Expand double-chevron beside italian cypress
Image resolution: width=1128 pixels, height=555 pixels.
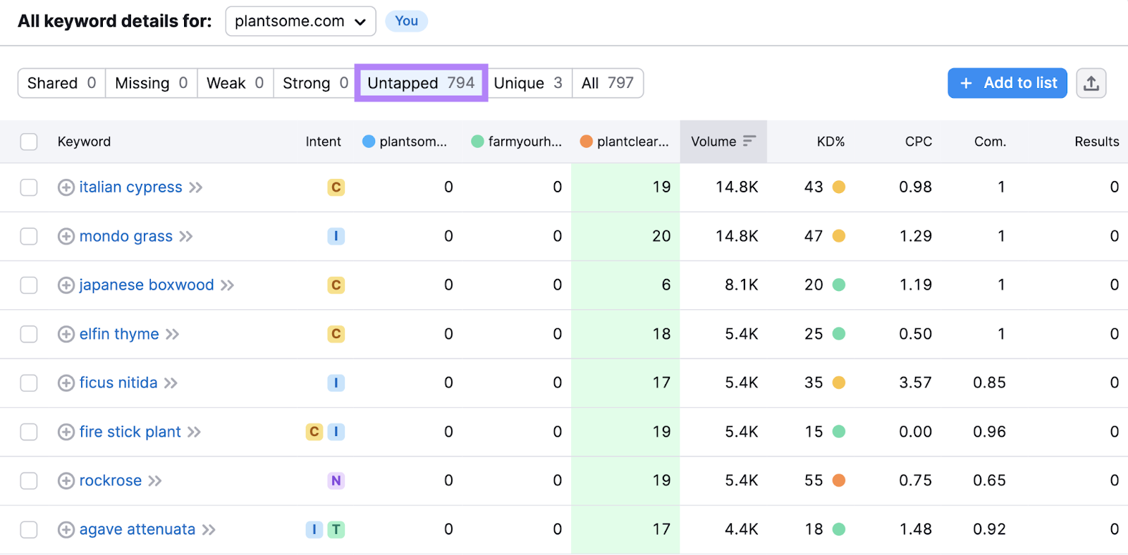(196, 187)
